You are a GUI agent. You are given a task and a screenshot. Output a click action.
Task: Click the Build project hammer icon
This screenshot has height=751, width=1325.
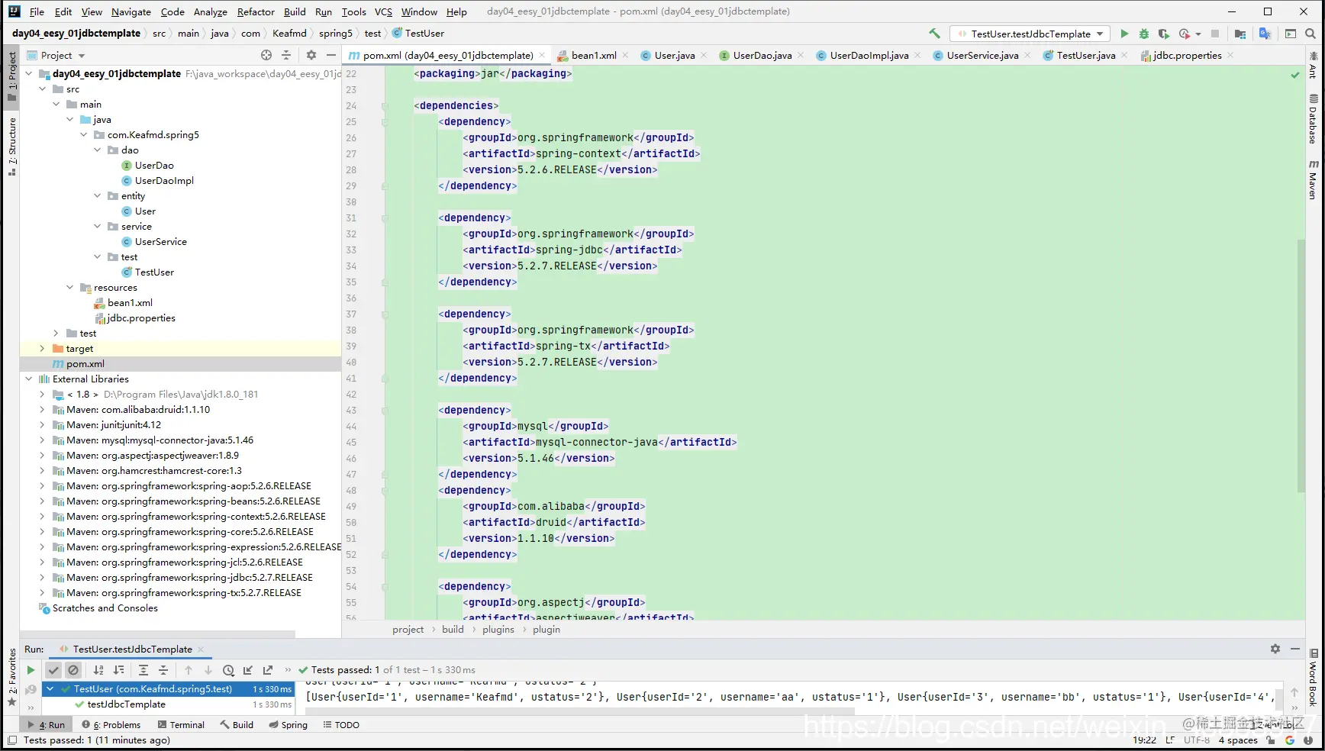(x=934, y=34)
